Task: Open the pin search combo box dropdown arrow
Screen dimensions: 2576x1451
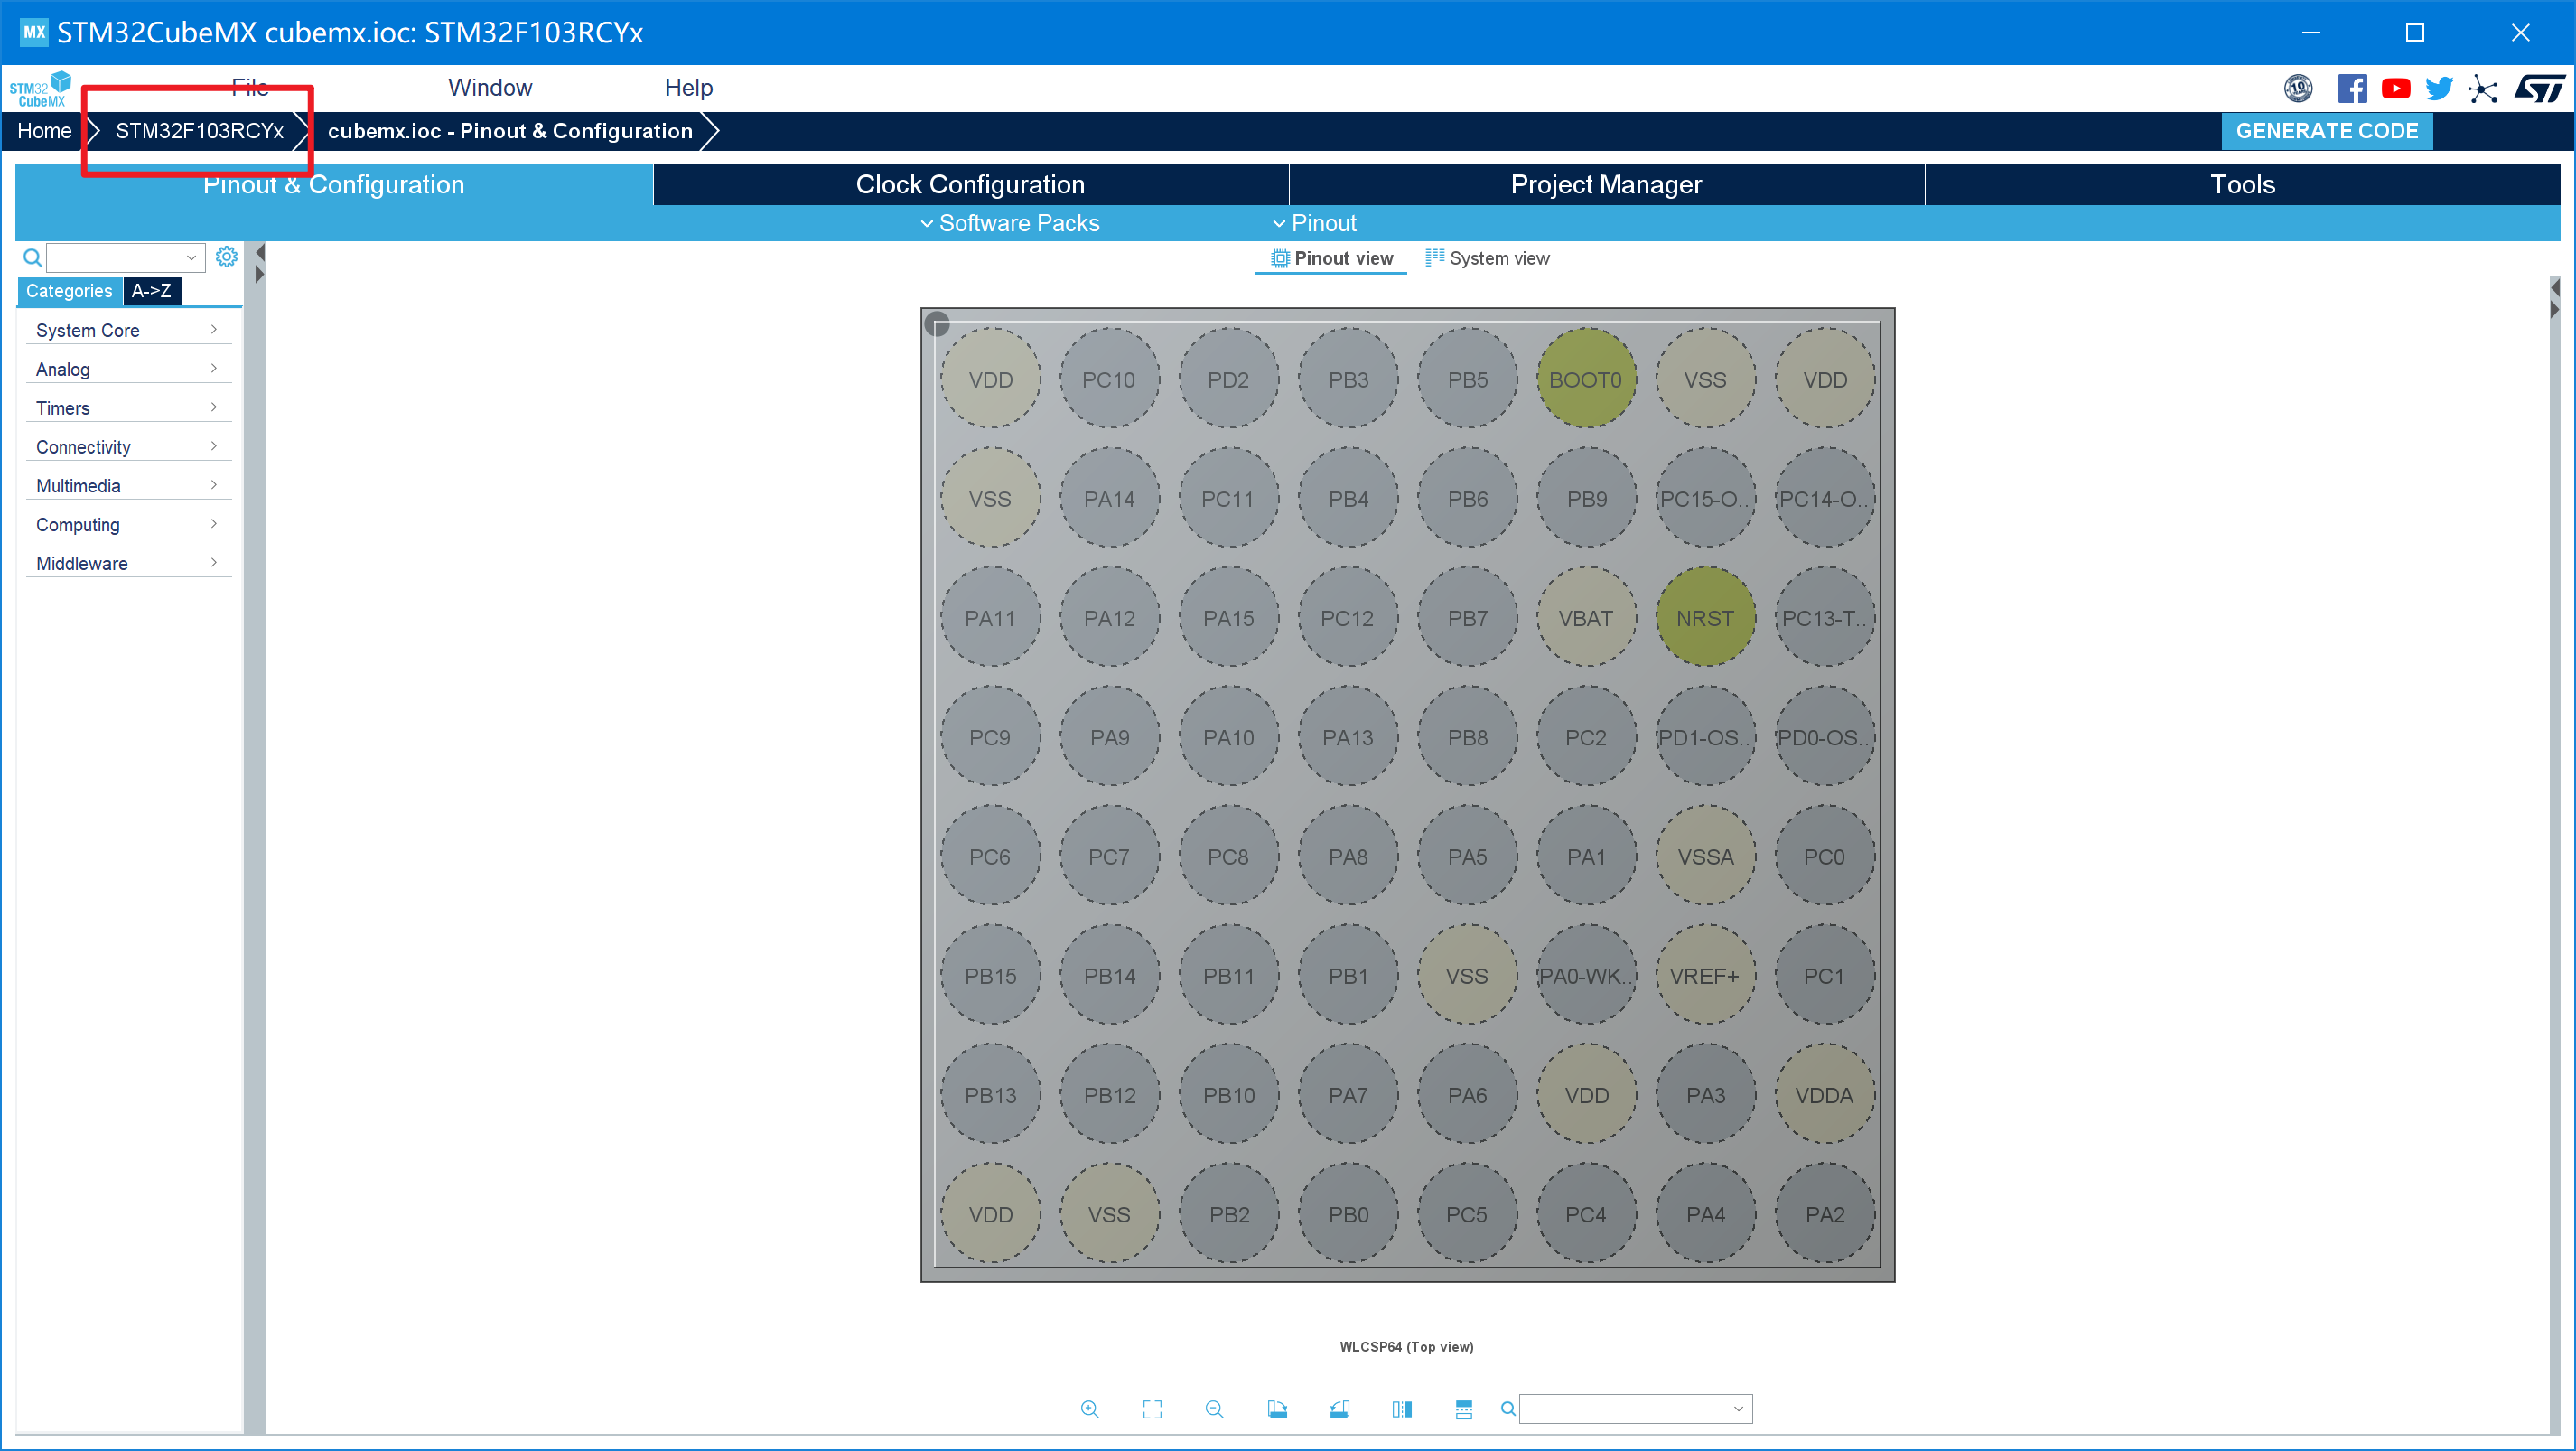Action: pos(1738,1408)
